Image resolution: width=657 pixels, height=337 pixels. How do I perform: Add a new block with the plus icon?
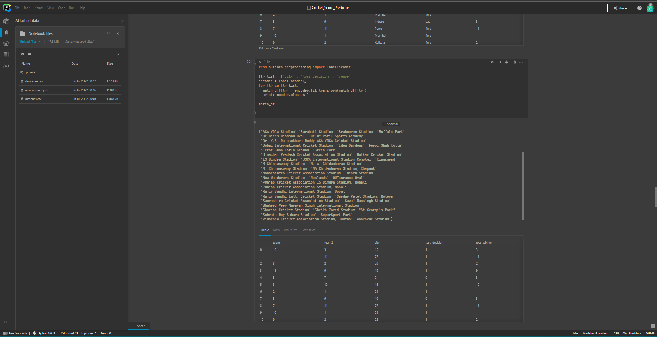pos(500,62)
